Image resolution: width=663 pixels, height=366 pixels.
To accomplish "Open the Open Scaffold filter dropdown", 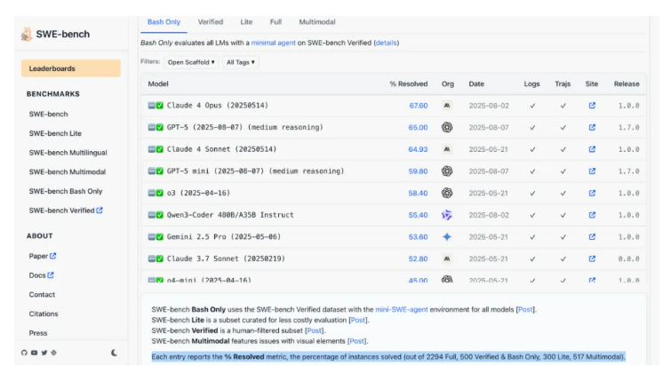I will click(191, 62).
